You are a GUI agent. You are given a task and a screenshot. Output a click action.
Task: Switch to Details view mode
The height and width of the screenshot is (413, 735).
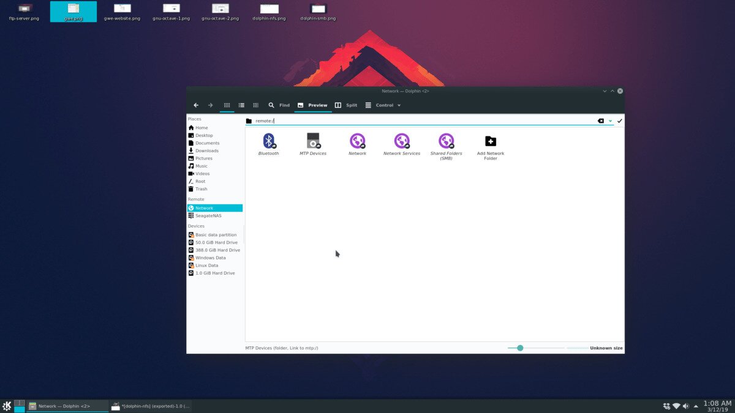click(256, 105)
